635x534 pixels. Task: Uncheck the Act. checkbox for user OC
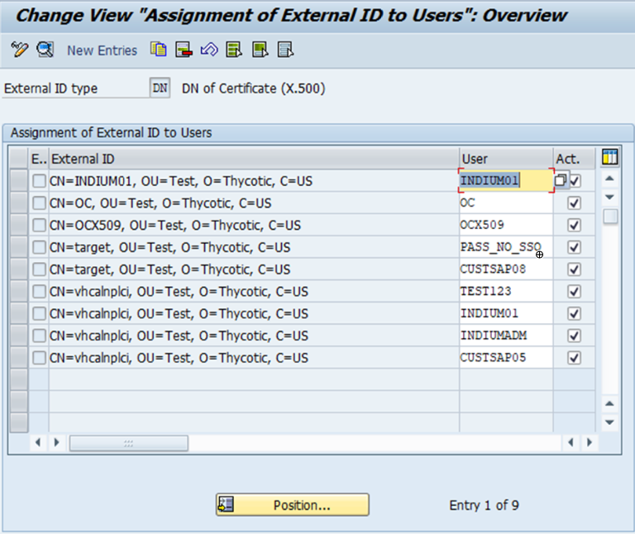(575, 203)
